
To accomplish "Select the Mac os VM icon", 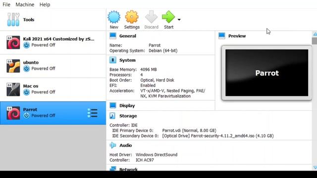I will pos(13,89).
